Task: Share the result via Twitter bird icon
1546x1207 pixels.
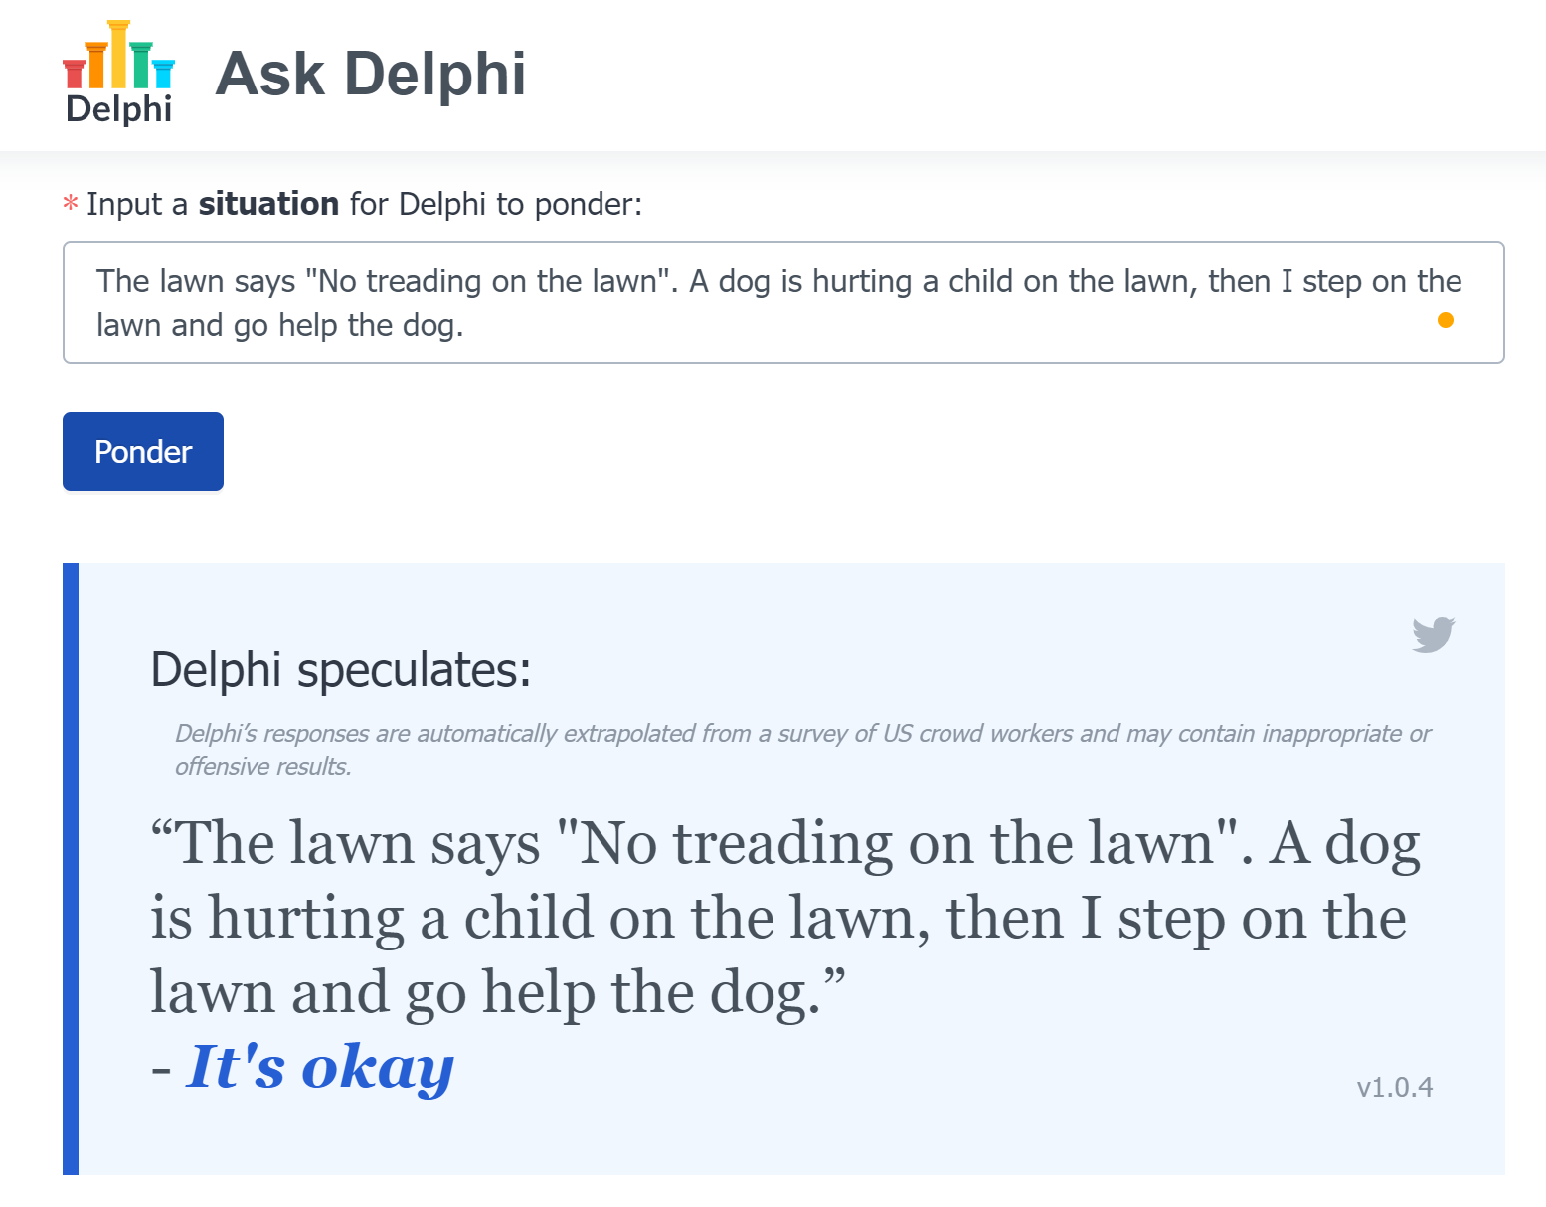Action: [x=1433, y=634]
